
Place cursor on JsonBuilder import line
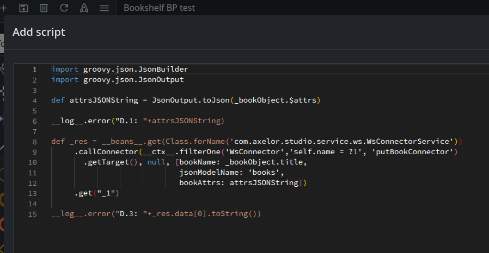120,69
